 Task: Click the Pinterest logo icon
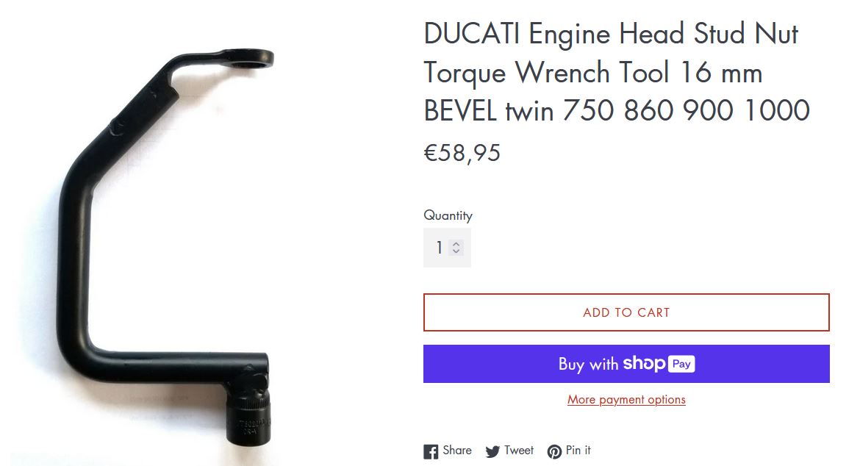pos(554,451)
